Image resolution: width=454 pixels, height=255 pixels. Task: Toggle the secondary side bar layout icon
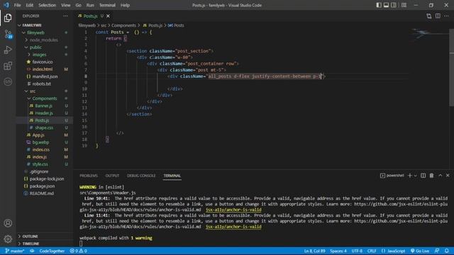coord(394,5)
